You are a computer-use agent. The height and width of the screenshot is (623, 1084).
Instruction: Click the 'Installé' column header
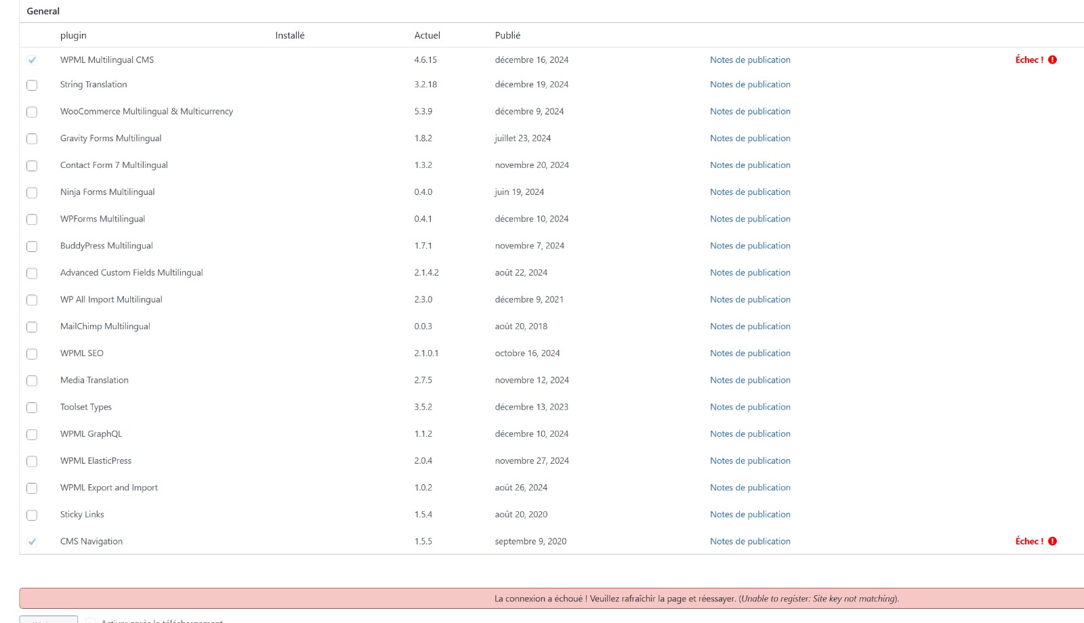[290, 35]
